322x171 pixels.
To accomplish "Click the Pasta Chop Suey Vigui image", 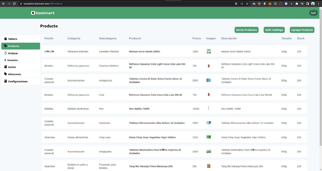I will click(x=209, y=137).
